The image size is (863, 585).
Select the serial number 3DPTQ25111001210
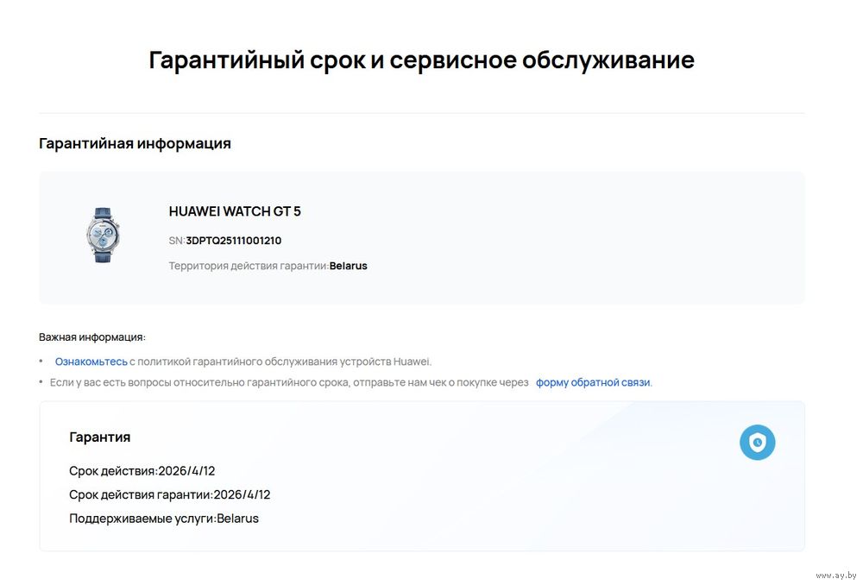coord(233,241)
